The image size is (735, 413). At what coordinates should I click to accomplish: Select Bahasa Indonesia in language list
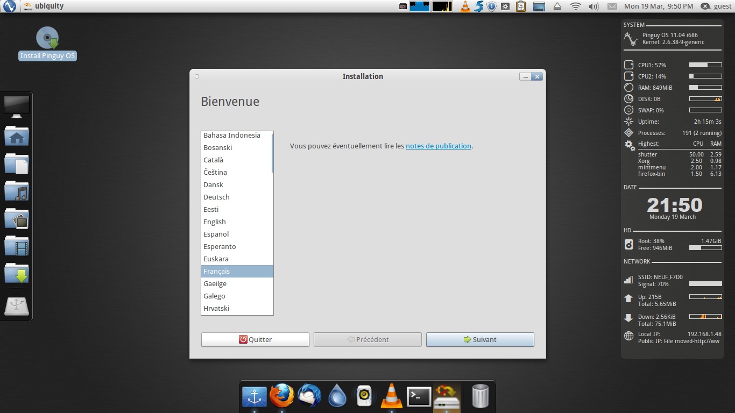click(x=237, y=136)
